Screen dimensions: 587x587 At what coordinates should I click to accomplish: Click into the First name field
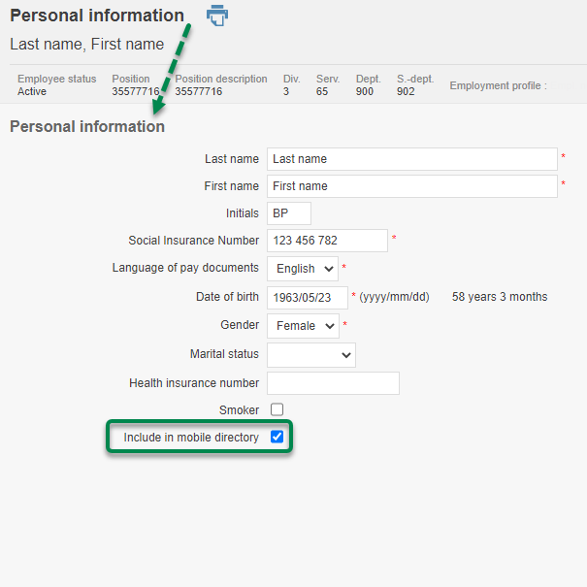coord(411,186)
